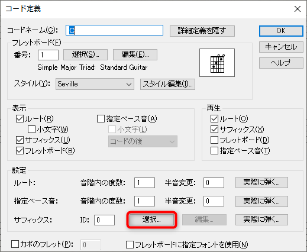This screenshot has height=252, width=307.
Task: Click 実際に弾く button in サフィックス row
Action: (261, 219)
